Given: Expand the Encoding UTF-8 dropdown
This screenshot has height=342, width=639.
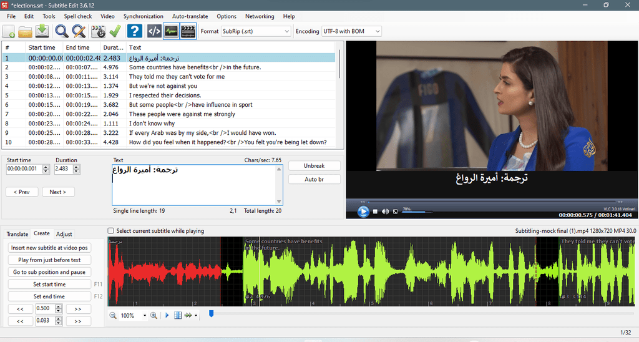Looking at the screenshot, I should point(352,31).
